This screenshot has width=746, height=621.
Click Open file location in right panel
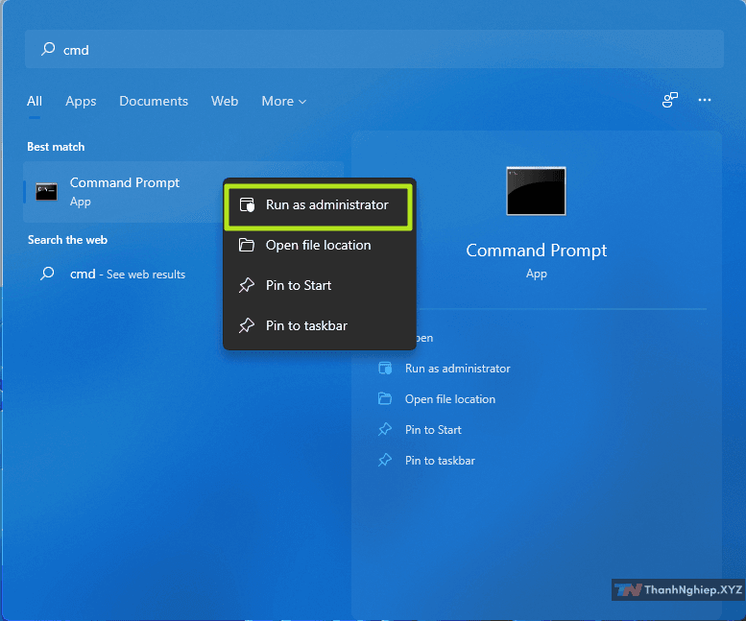449,399
